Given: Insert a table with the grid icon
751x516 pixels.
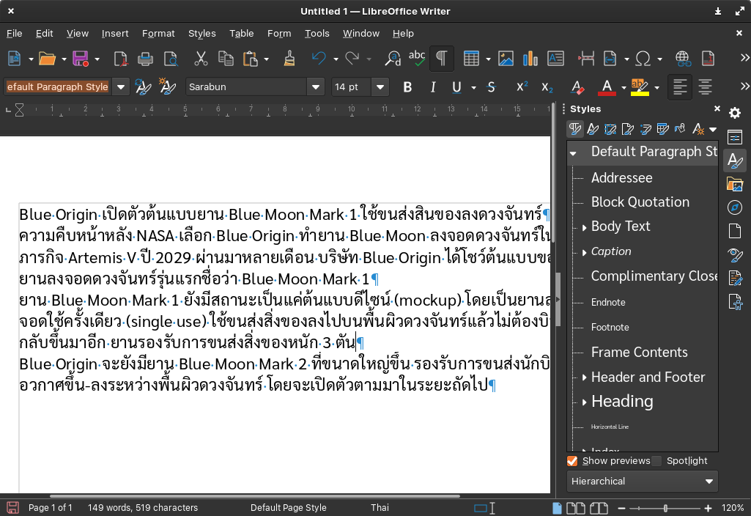Looking at the screenshot, I should [x=471, y=59].
